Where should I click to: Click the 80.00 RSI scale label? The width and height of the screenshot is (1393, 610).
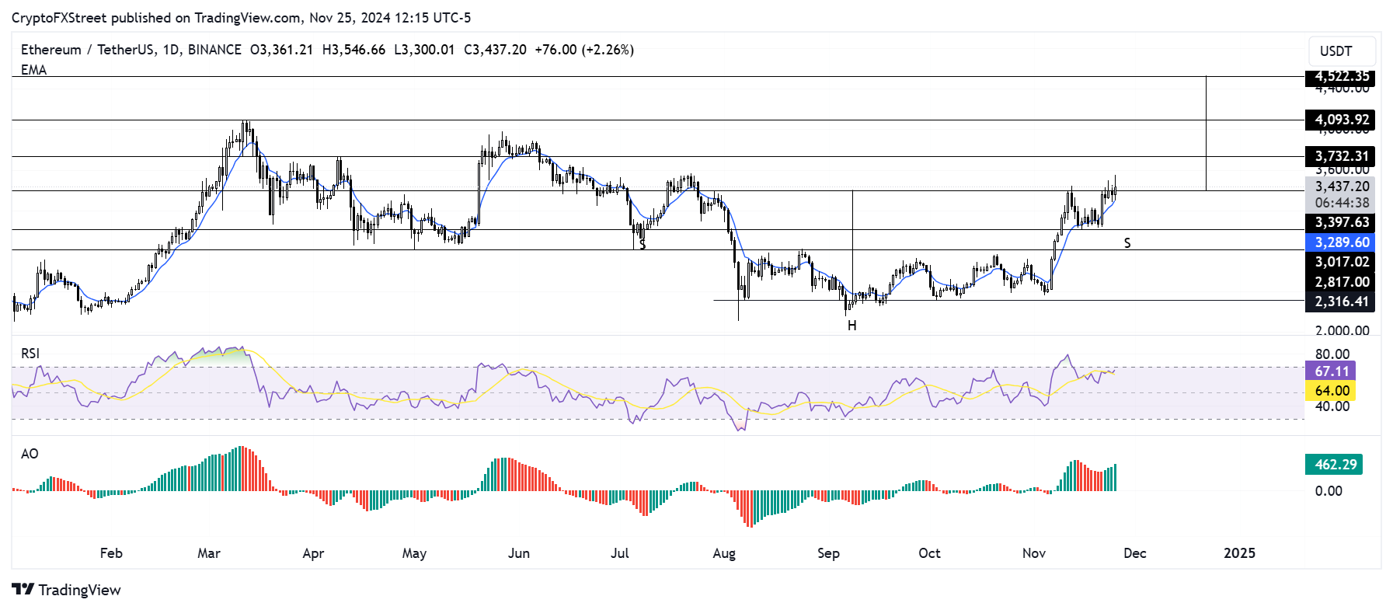pos(1332,354)
